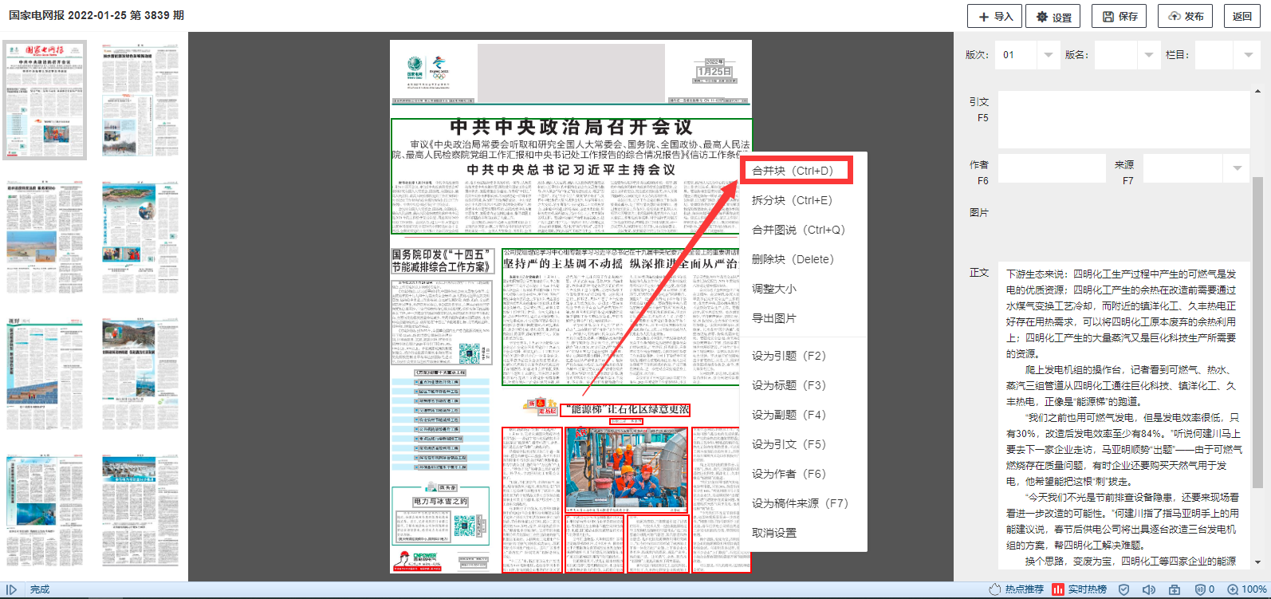Click the 热点推荐 flame icon
This screenshot has width=1271, height=599.
pyautogui.click(x=994, y=589)
